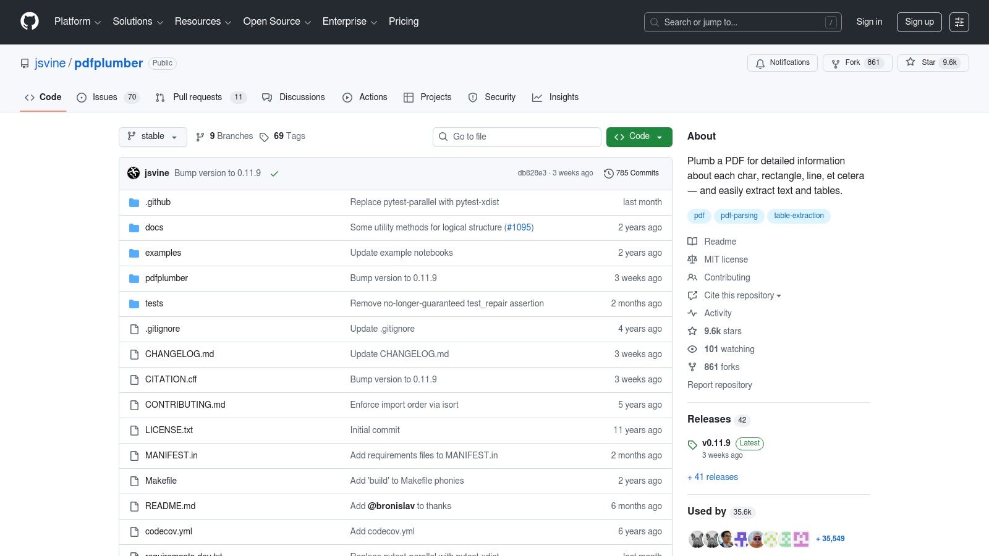Click the Go to file field
The height and width of the screenshot is (556, 989).
coord(517,137)
